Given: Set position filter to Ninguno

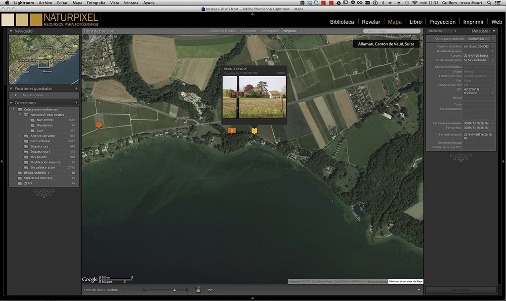Looking at the screenshot, I should [290, 31].
